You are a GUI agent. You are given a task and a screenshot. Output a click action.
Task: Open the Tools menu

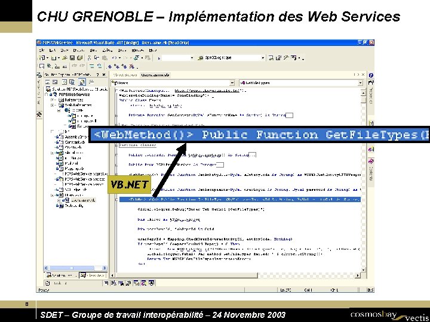click(122, 50)
